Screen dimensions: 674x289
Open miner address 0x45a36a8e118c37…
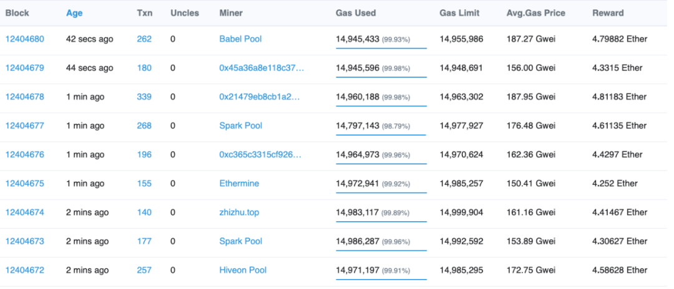(261, 68)
